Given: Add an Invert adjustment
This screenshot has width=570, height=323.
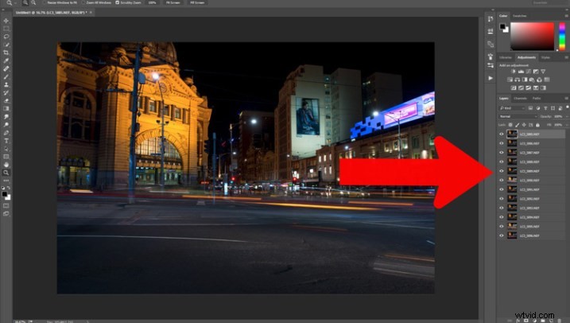Looking at the screenshot, I should pos(514,88).
